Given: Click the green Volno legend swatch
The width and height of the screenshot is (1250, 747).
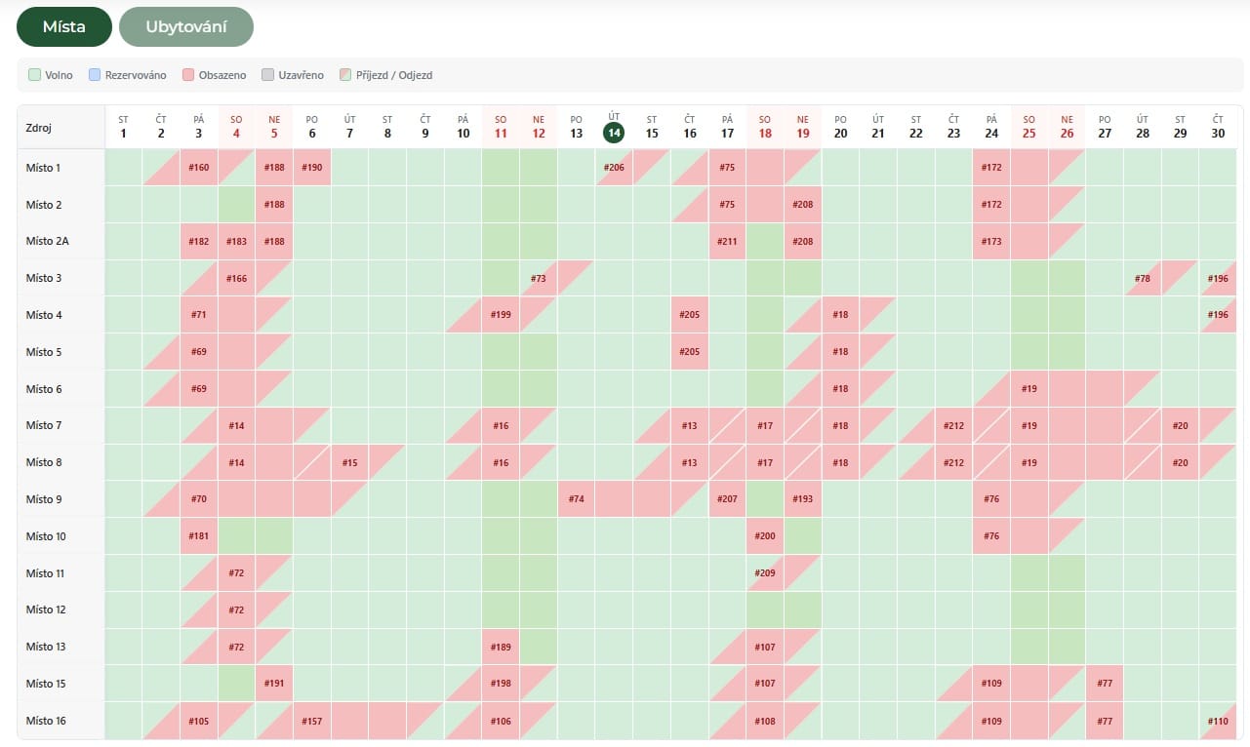Looking at the screenshot, I should coord(34,75).
